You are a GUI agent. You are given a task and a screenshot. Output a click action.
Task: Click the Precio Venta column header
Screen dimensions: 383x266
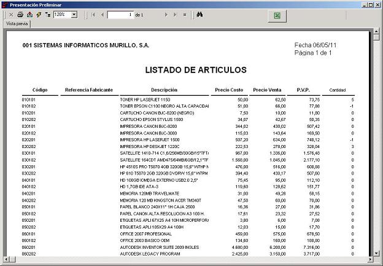pyautogui.click(x=267, y=90)
